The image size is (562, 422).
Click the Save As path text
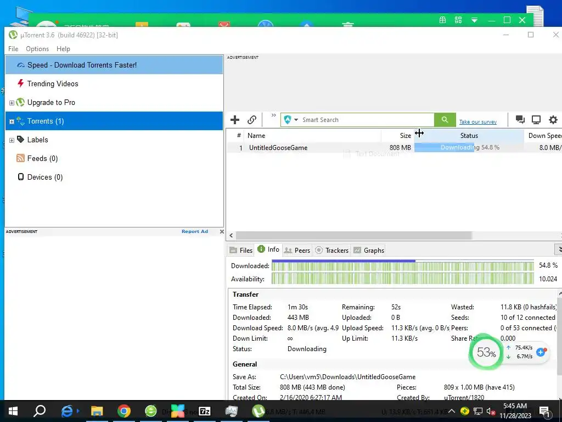[347, 377]
